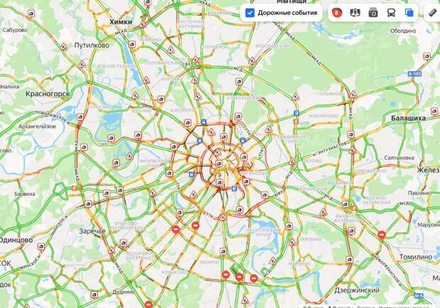Image resolution: width=440 pixels, height=308 pixels.
Task: Click the Балашиха city label
Action: point(408,118)
